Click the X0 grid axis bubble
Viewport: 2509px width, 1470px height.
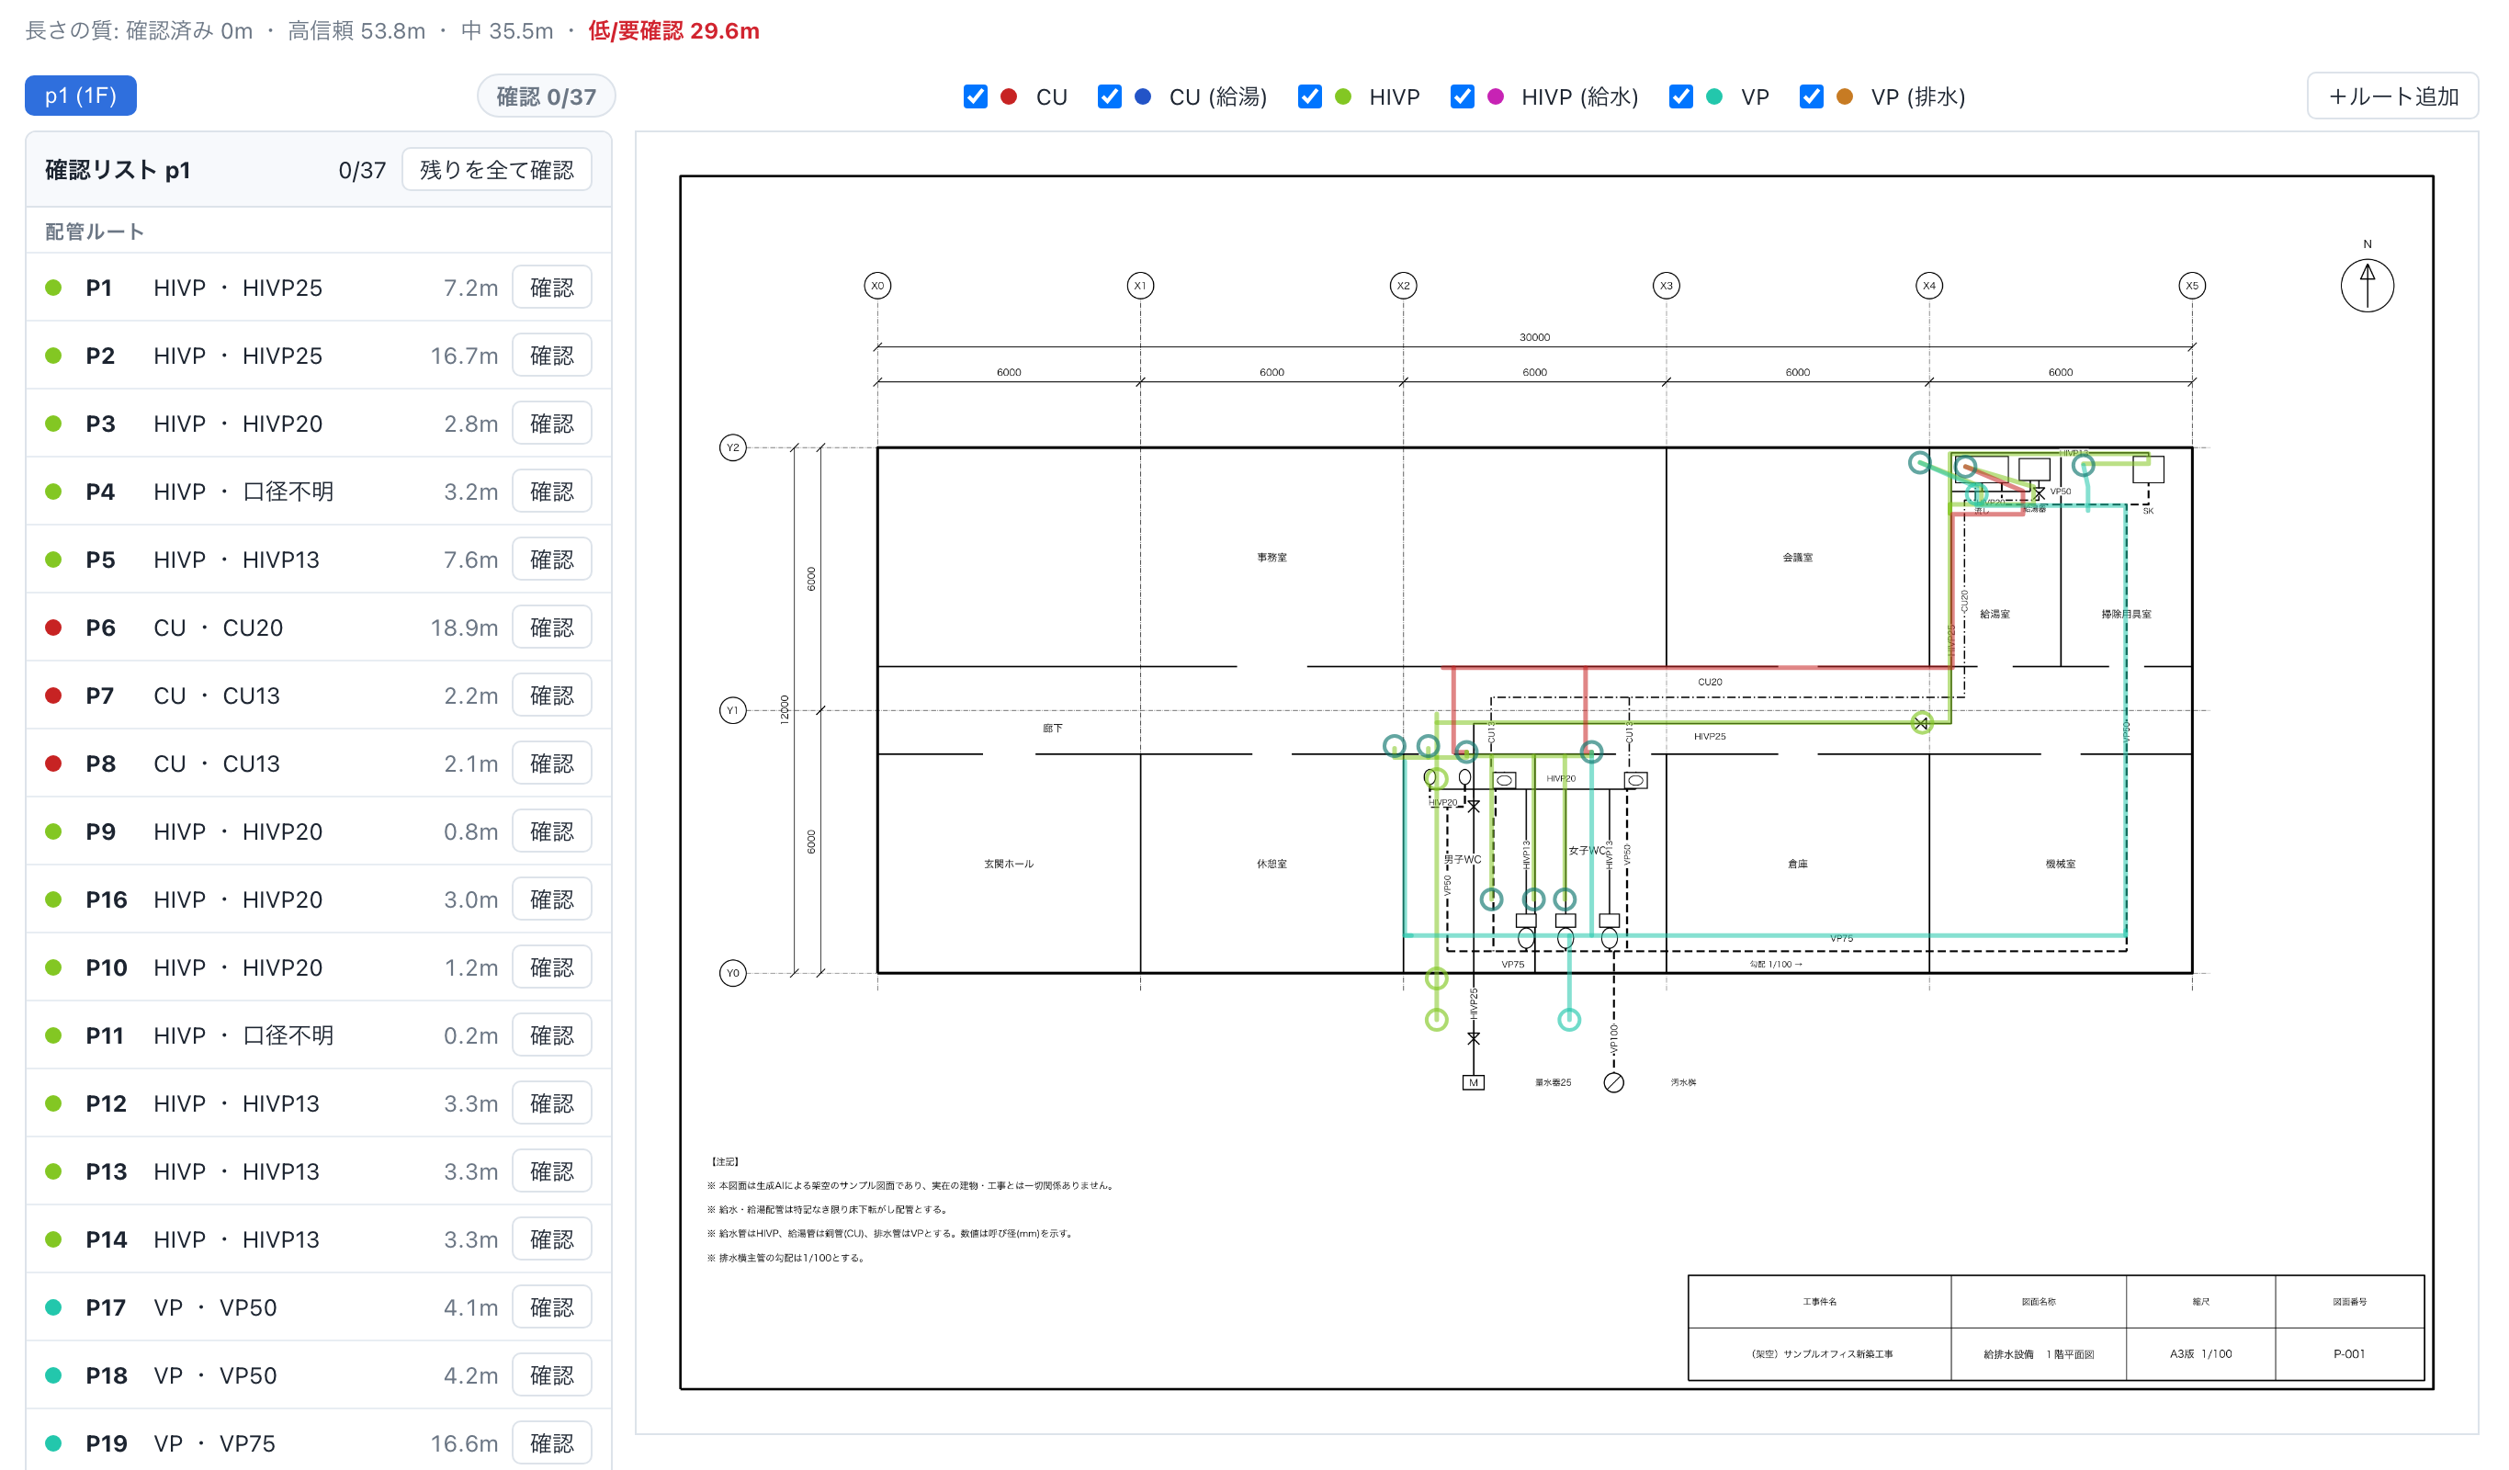[x=877, y=286]
